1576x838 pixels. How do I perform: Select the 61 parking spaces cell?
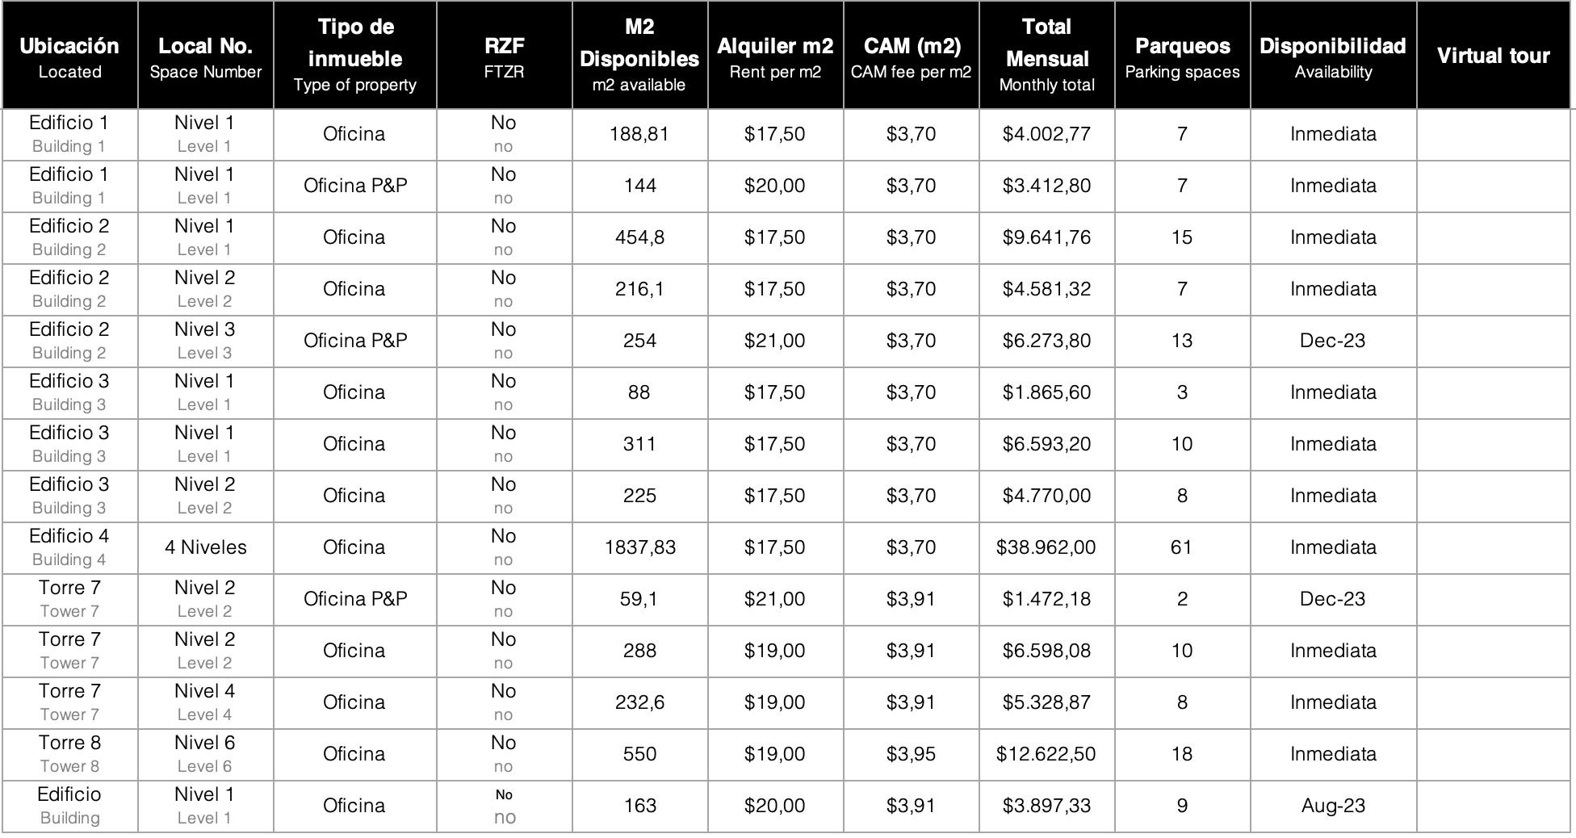(x=1182, y=548)
